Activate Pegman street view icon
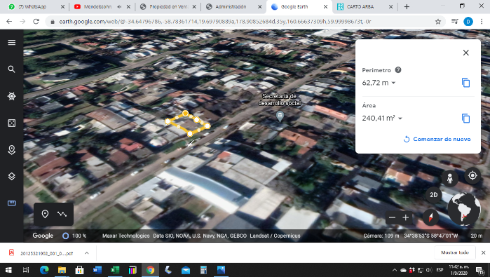 449,179
